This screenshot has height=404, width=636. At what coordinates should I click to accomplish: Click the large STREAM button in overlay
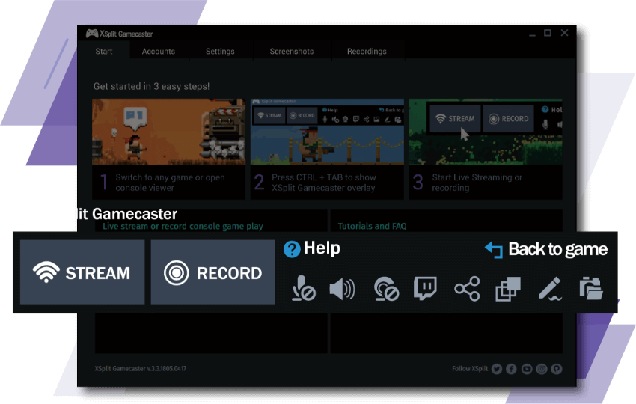tap(82, 272)
